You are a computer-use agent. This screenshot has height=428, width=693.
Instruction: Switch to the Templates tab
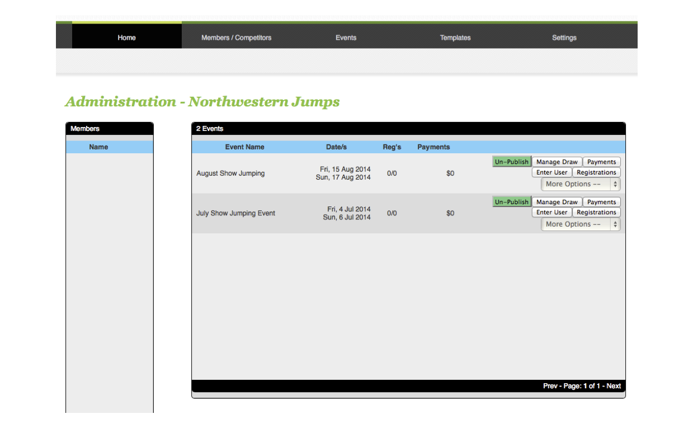pyautogui.click(x=455, y=37)
